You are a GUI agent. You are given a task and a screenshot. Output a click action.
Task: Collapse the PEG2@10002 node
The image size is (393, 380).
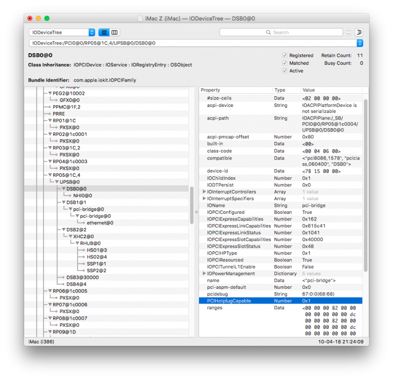click(x=50, y=93)
